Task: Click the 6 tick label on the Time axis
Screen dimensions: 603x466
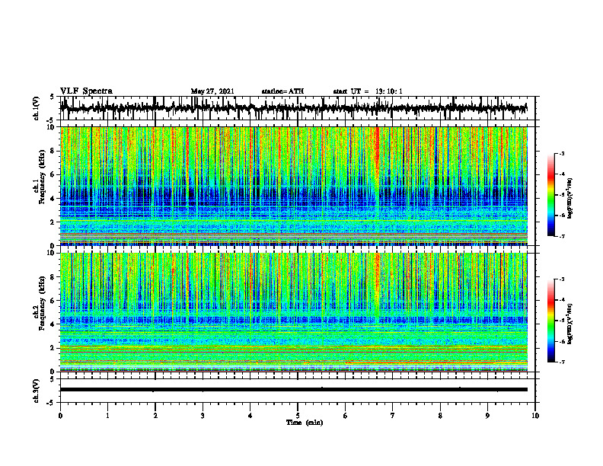Action: pos(345,416)
